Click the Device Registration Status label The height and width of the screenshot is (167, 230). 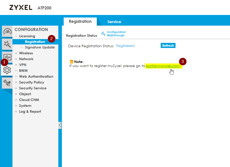(91, 46)
